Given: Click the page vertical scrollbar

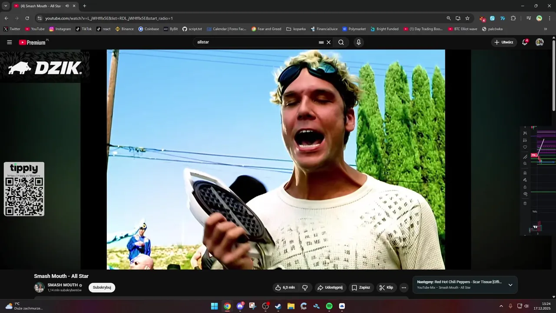Looking at the screenshot, I should [x=554, y=76].
